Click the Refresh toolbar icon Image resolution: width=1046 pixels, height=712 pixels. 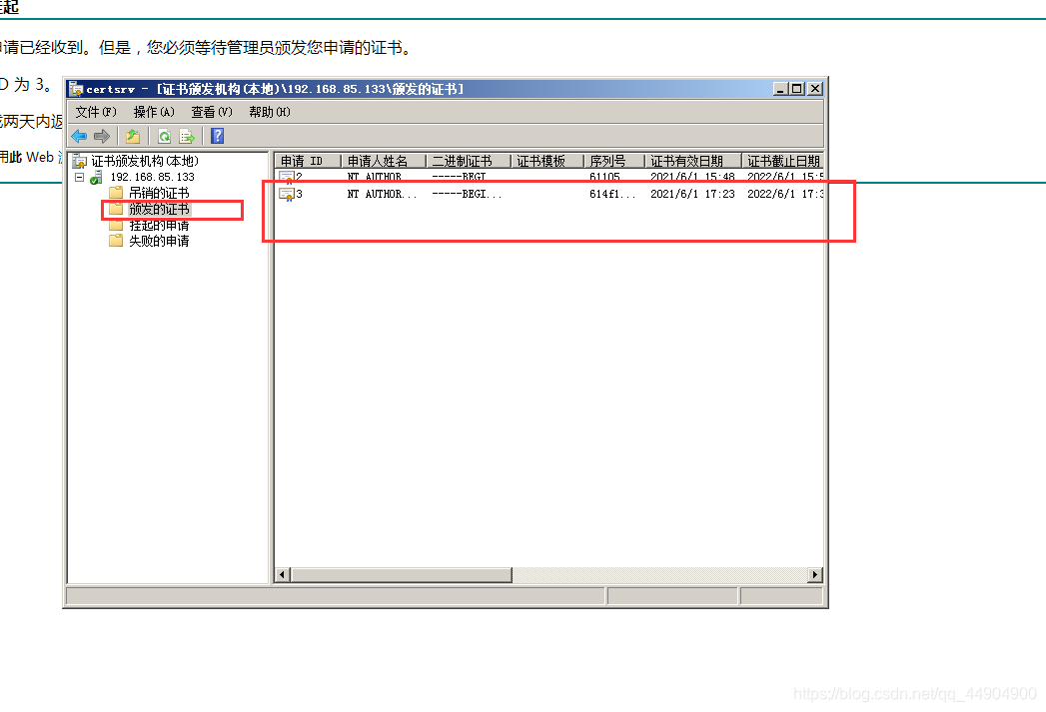[164, 137]
